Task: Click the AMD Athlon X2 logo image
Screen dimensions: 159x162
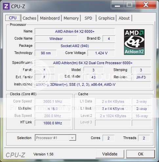Action: 134,42
